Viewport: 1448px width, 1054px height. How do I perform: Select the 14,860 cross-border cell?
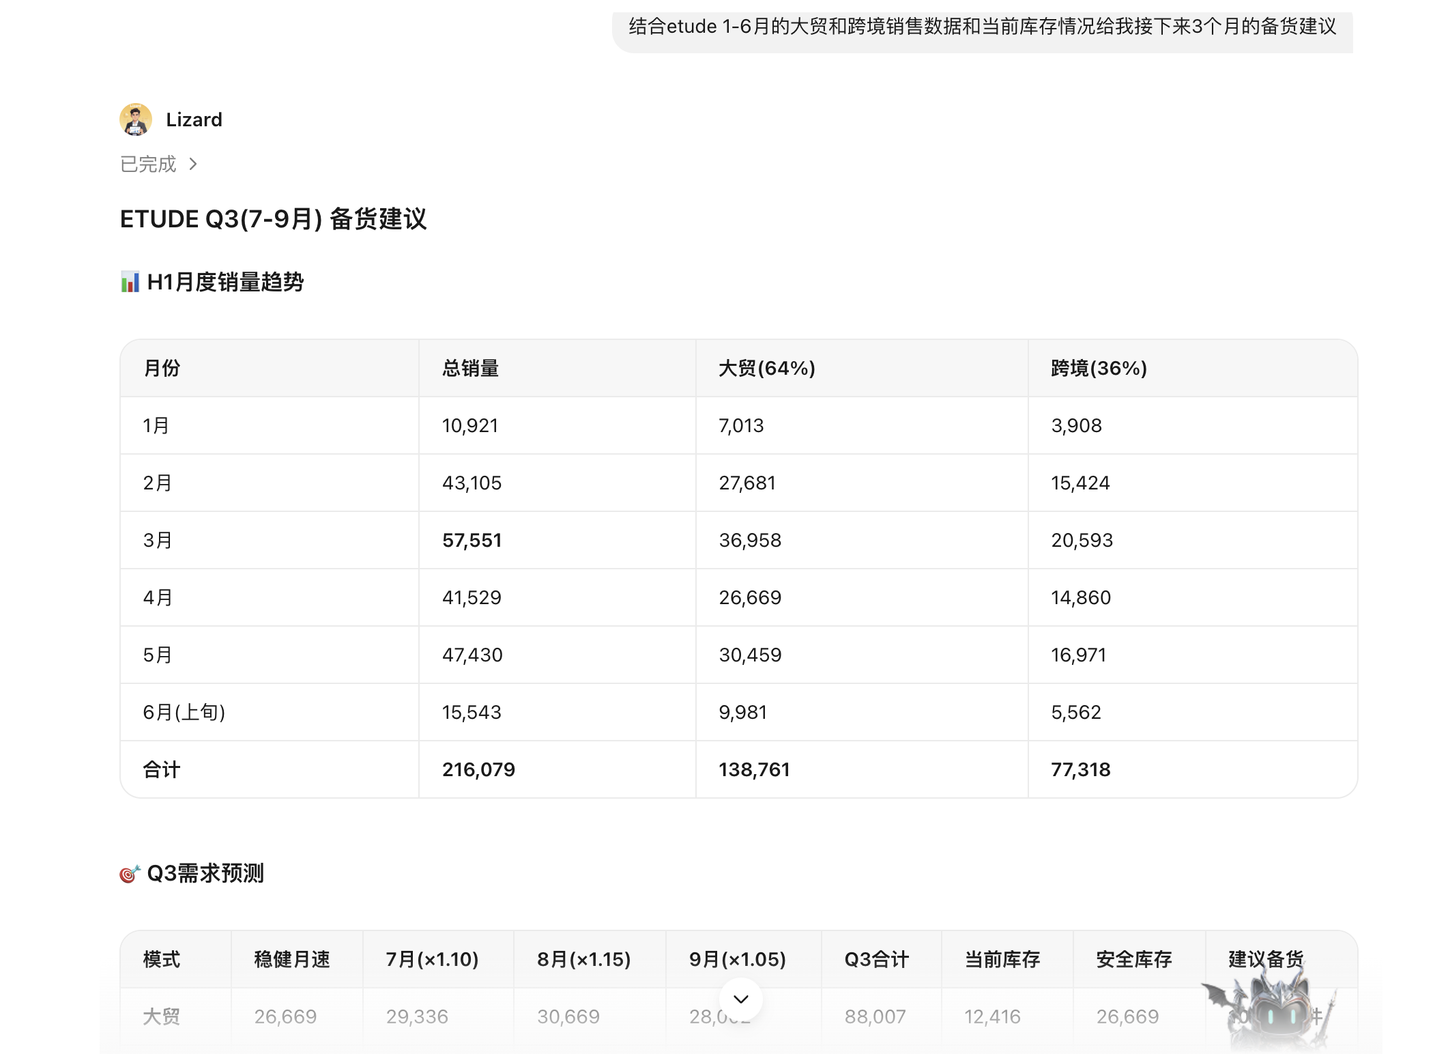click(x=1081, y=598)
